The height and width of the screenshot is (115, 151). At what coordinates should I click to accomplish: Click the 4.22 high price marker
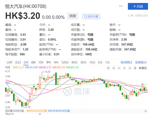pyautogui.click(x=48, y=72)
